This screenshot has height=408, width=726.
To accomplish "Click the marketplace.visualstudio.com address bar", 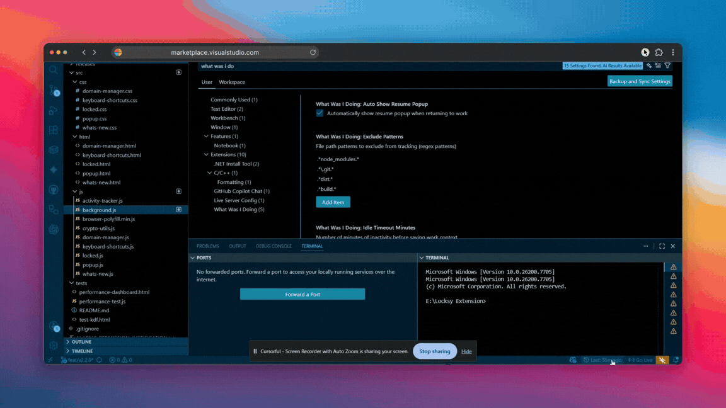I will tap(215, 52).
